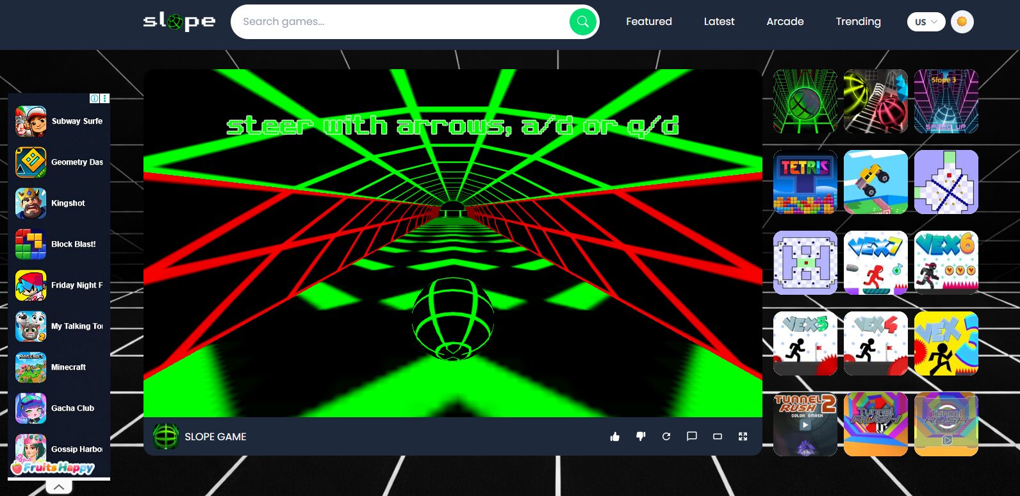Viewport: 1020px width, 496px height.
Task: Enter fullscreen with the expand arrows icon
Action: tap(743, 436)
